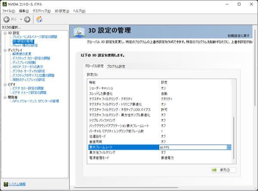
Task: Click the NVIDIA app icon in the title bar
Action: pyautogui.click(x=4, y=4)
